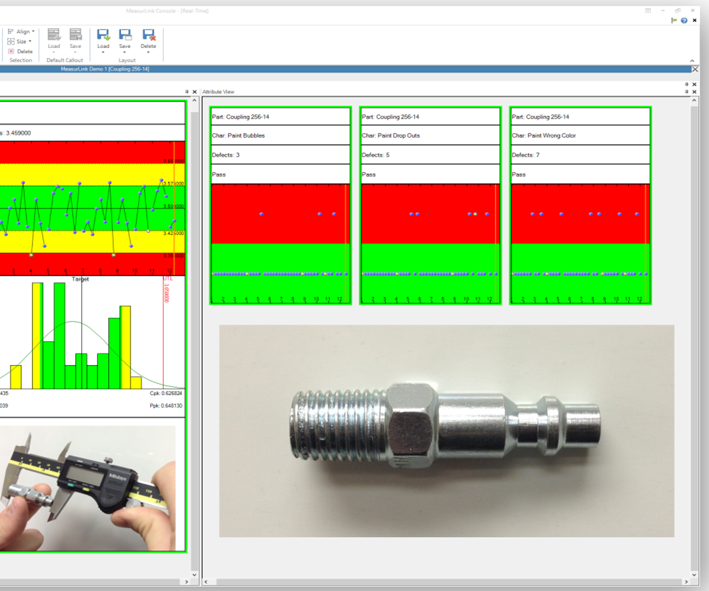Image resolution: width=709 pixels, height=591 pixels.
Task: Click the green flag icon near the Help button
Action: tap(674, 20)
